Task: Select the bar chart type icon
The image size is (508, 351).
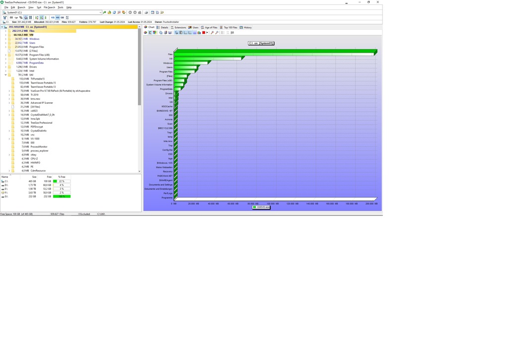Action: (x=150, y=32)
